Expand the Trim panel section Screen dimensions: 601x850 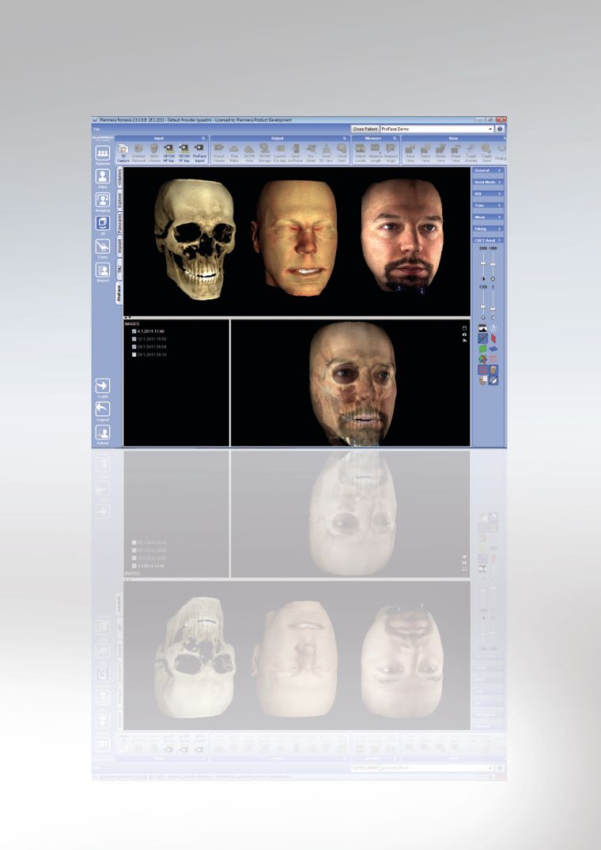pos(488,206)
